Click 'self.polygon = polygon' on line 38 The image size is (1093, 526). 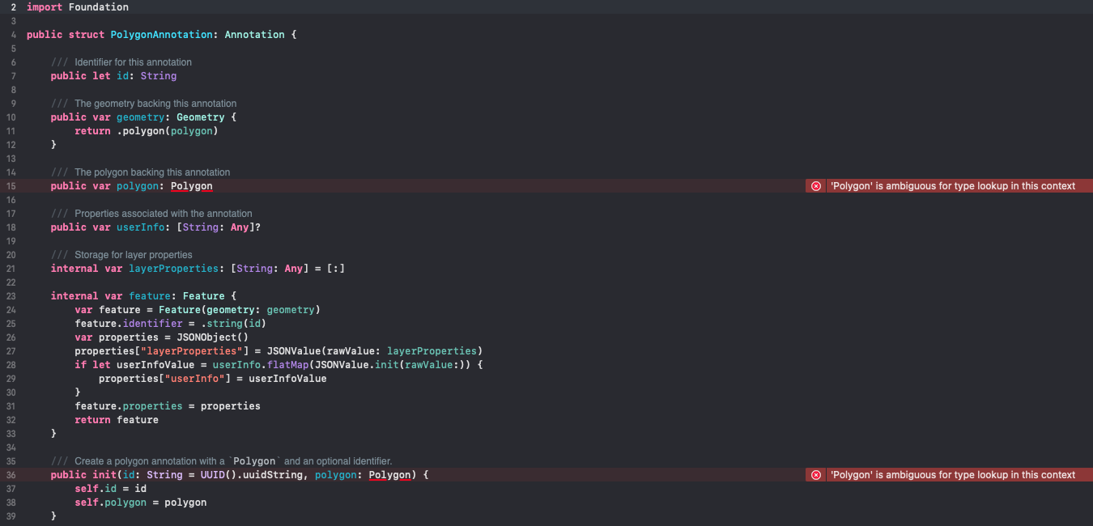[141, 503]
